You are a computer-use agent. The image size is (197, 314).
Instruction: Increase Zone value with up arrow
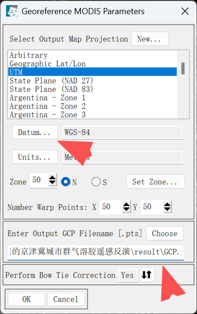click(52, 178)
